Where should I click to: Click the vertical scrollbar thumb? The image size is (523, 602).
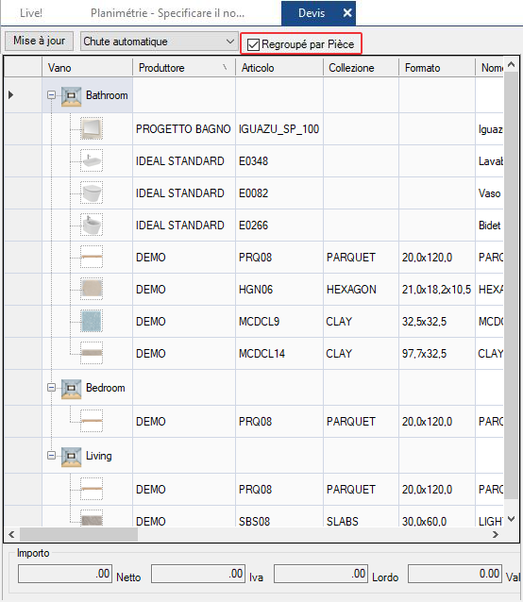pos(511,285)
